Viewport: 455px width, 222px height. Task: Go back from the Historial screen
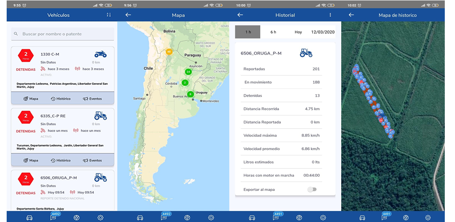coord(240,15)
